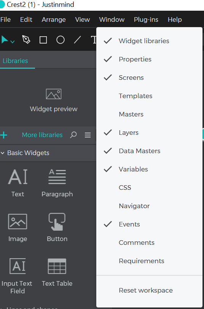
Task: Enable the Masters panel
Action: click(149, 114)
